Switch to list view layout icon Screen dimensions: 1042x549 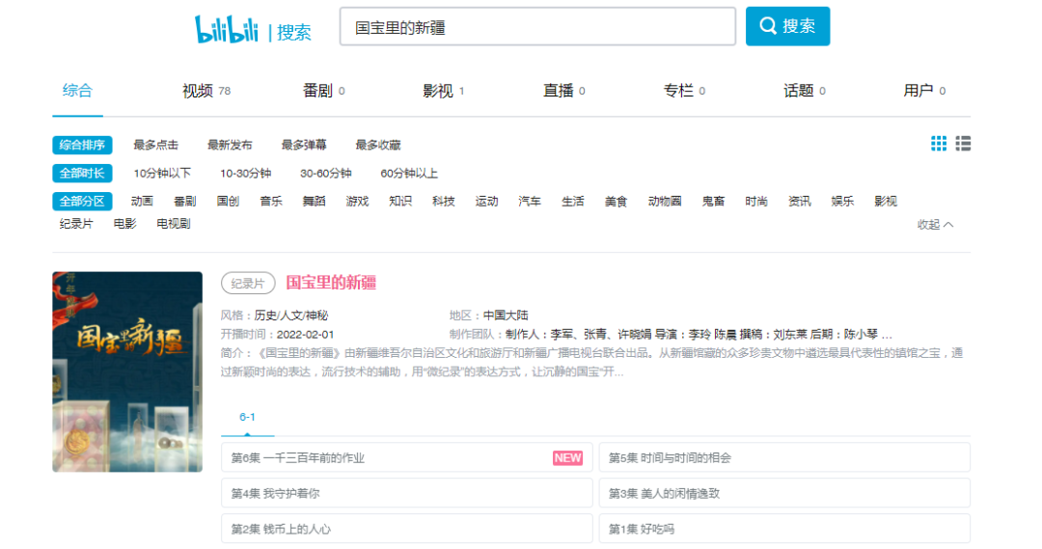(x=963, y=144)
